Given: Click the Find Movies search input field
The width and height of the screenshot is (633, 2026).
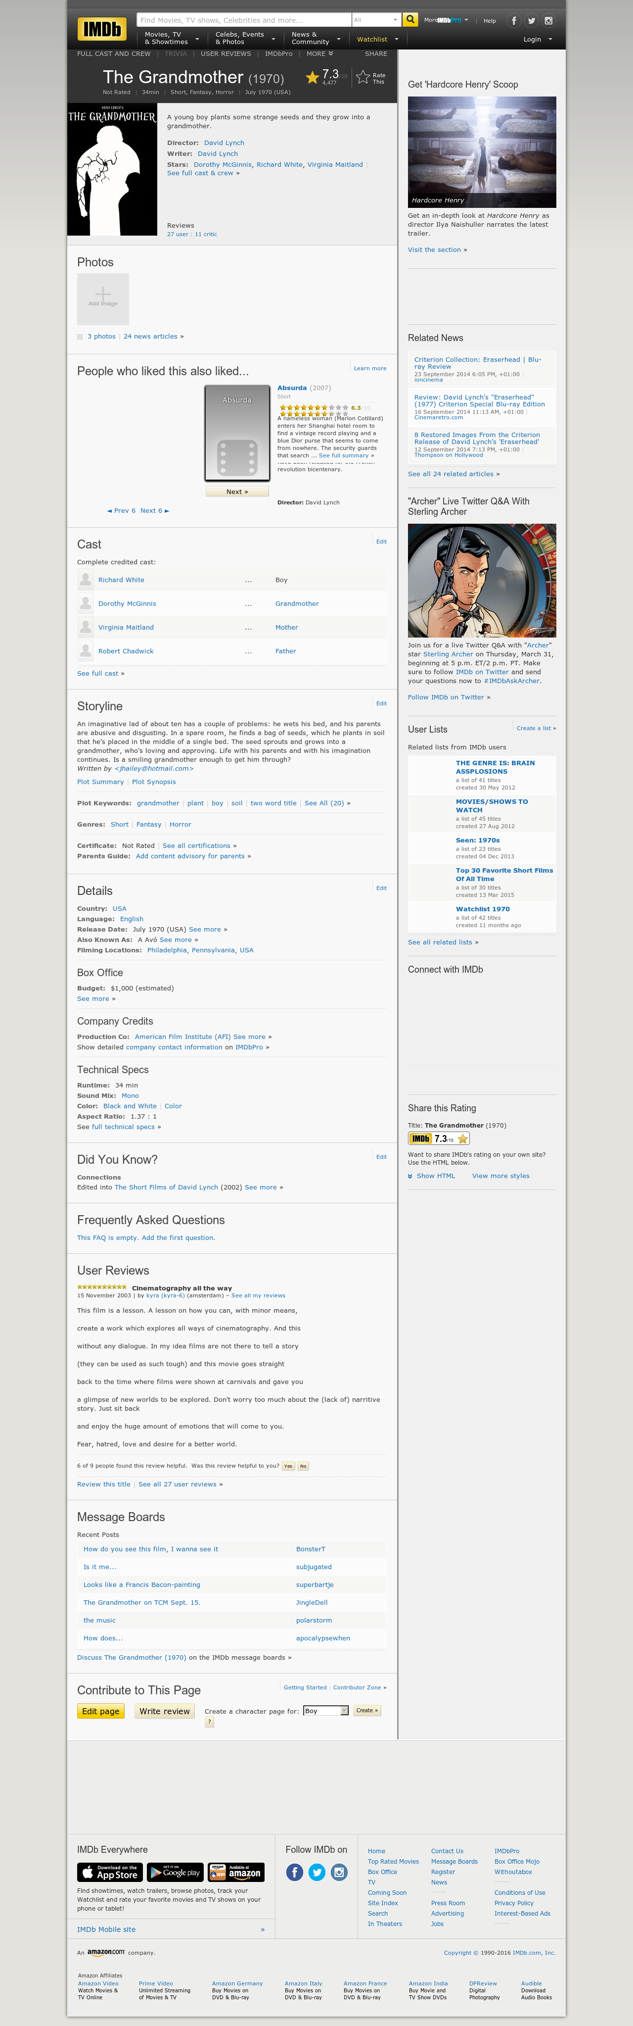Looking at the screenshot, I should pos(243,20).
